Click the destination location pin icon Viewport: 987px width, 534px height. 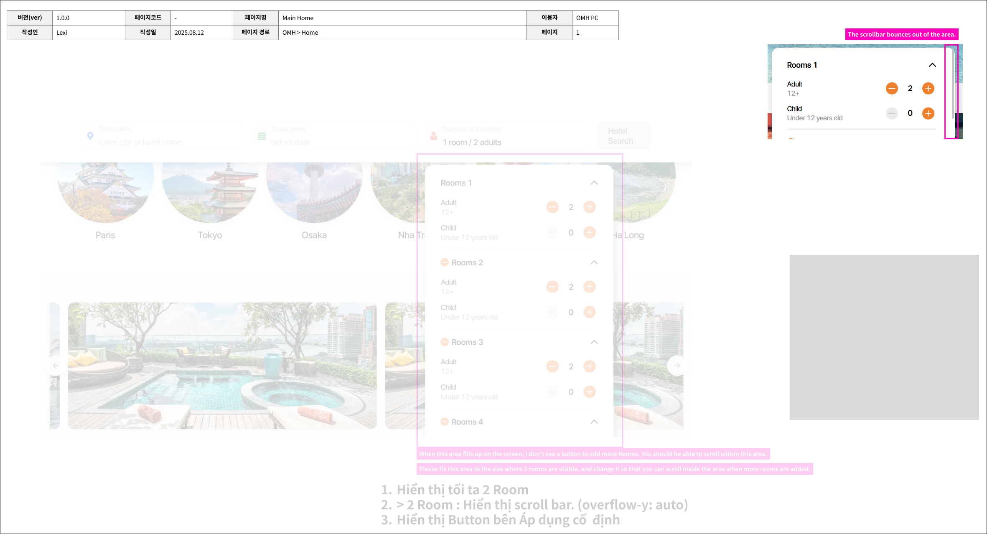tap(90, 136)
